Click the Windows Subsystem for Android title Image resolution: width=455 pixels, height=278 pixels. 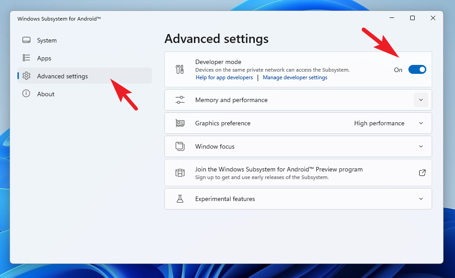[x=59, y=19]
